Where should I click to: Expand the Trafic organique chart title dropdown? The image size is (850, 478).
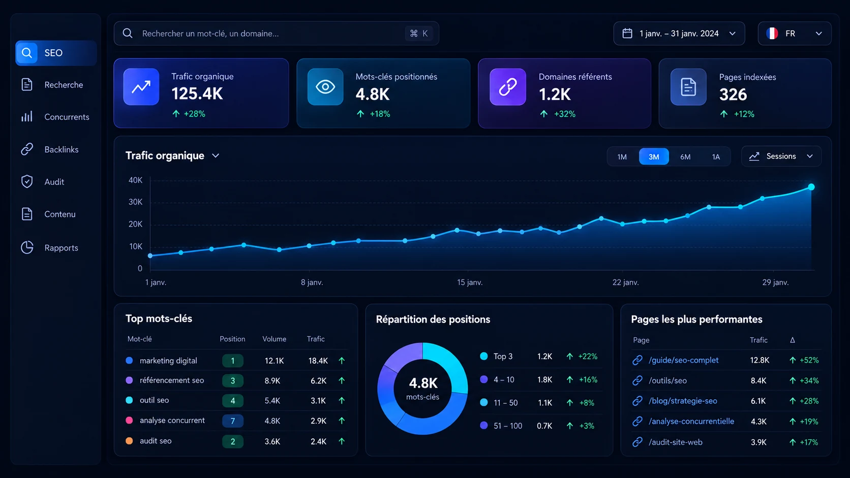tap(216, 155)
